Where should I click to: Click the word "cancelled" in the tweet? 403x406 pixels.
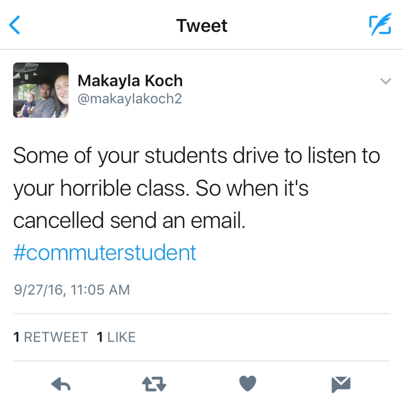pos(58,220)
